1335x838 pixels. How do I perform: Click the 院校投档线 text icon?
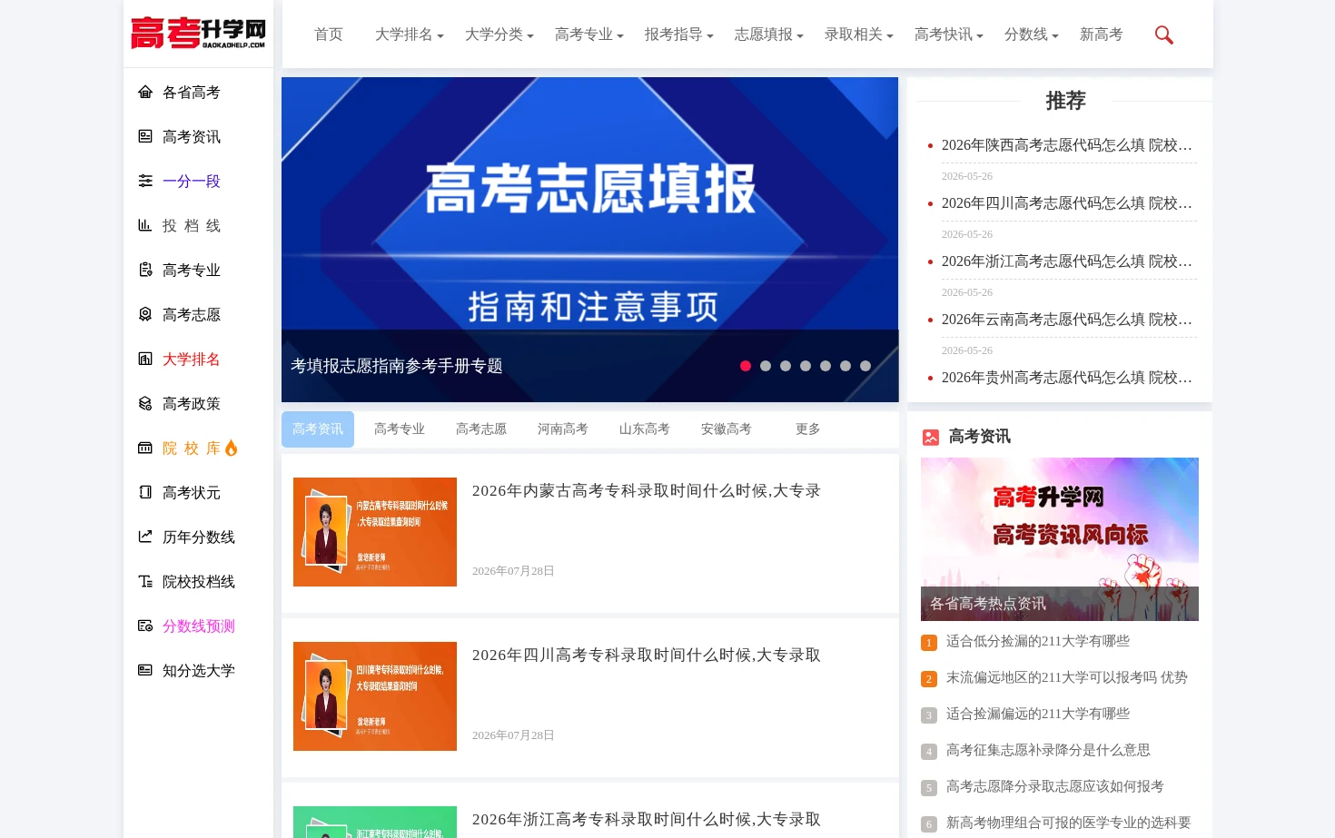(x=145, y=581)
